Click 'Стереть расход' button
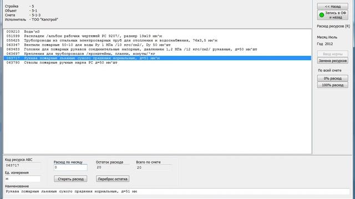The image size is (355, 199). pyautogui.click(x=70, y=179)
